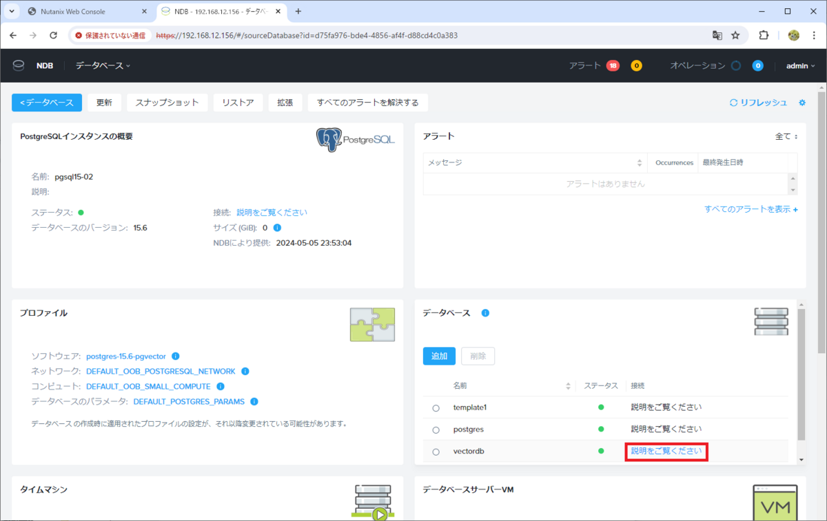Open the admin user dropdown
The height and width of the screenshot is (521, 827).
(x=800, y=65)
